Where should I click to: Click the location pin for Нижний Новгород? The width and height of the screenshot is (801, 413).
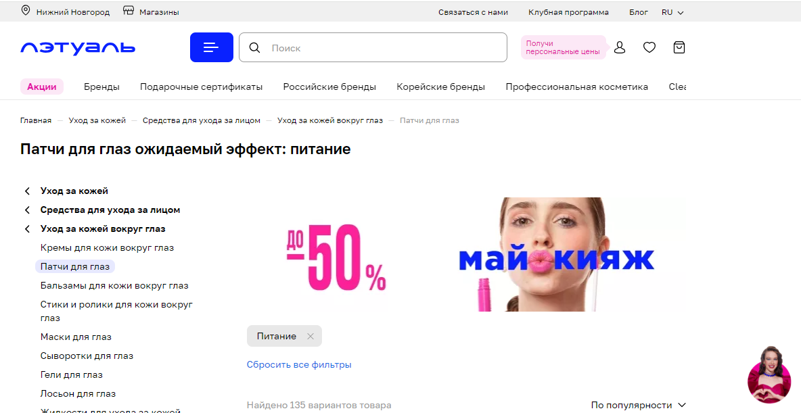tap(25, 11)
